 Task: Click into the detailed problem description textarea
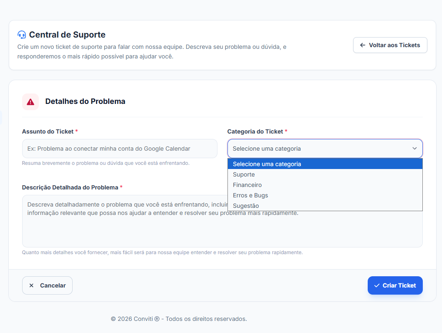[125, 230]
